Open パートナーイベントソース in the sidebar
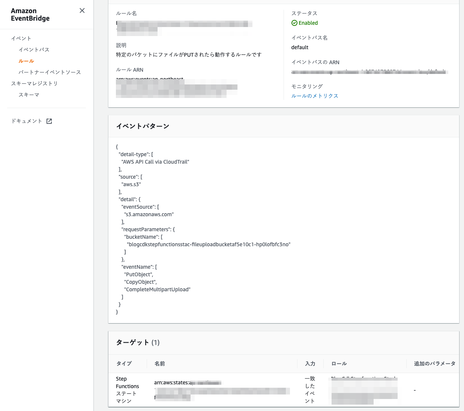 click(x=50, y=72)
